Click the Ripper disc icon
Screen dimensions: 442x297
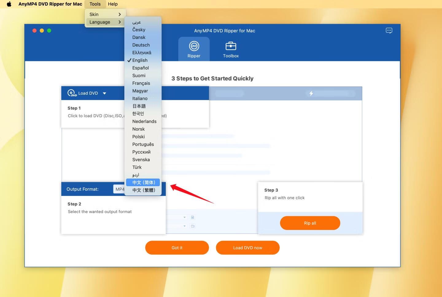pyautogui.click(x=194, y=46)
